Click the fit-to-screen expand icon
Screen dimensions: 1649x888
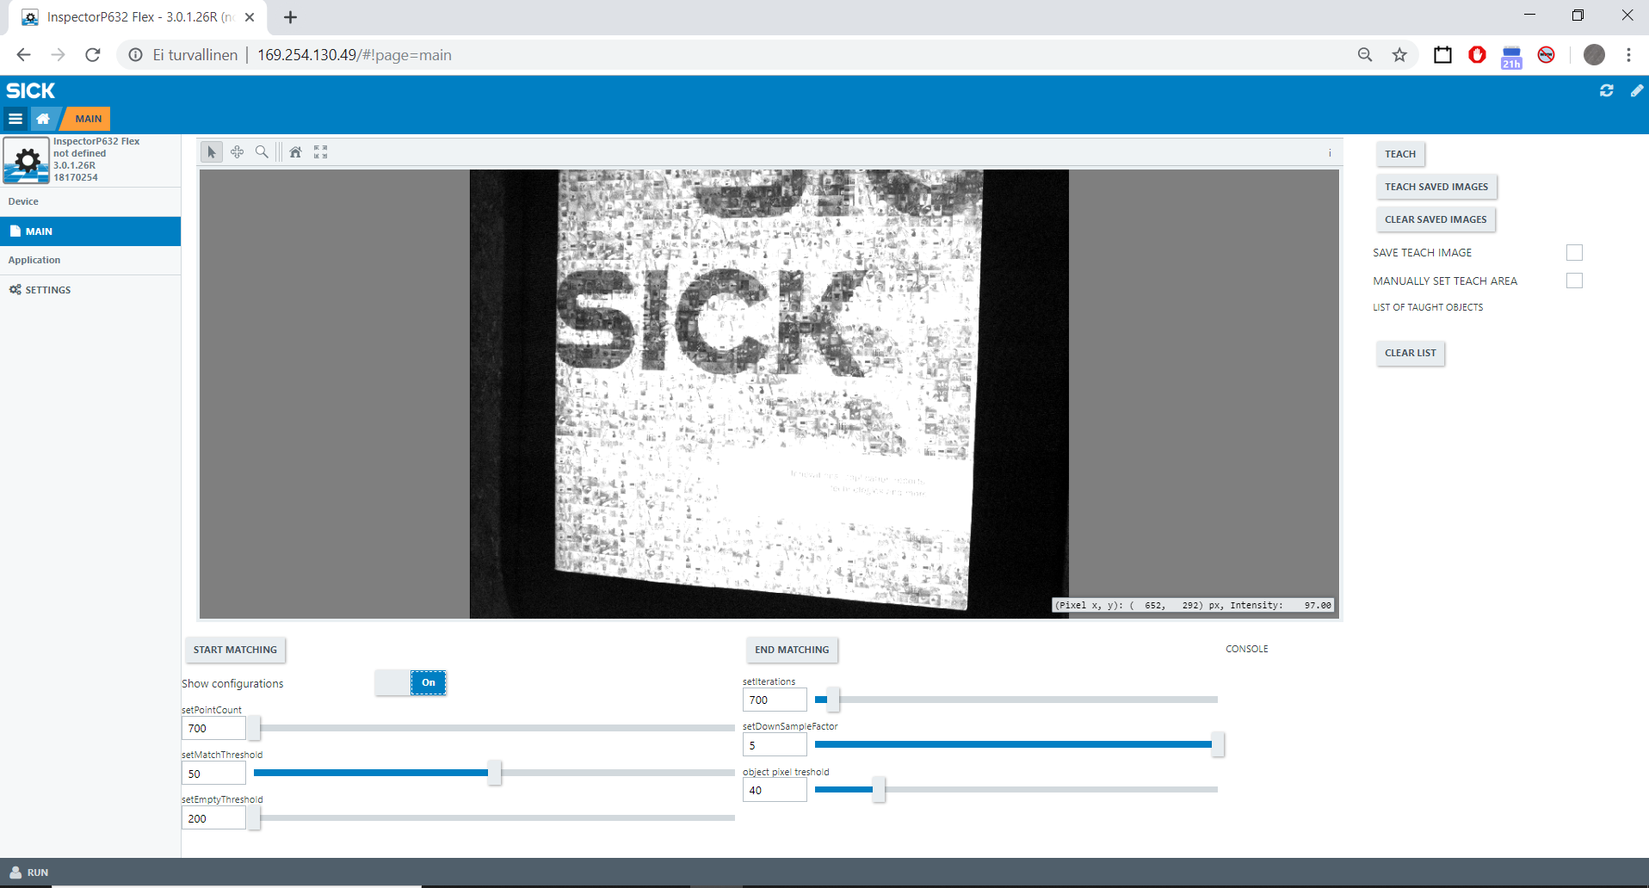[321, 152]
